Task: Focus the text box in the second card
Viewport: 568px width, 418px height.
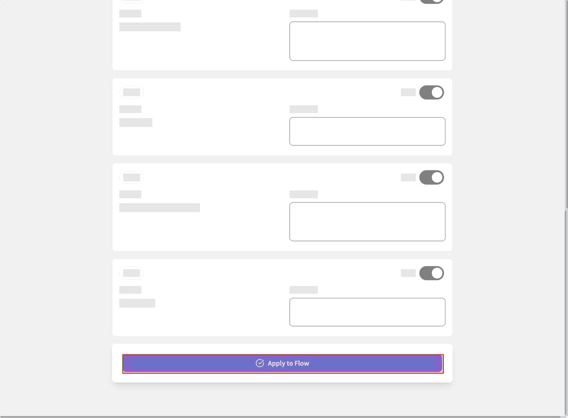Action: (367, 131)
